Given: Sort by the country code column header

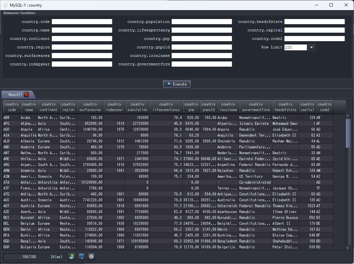Looking at the screenshot, I should pyautogui.click(x=12, y=107).
